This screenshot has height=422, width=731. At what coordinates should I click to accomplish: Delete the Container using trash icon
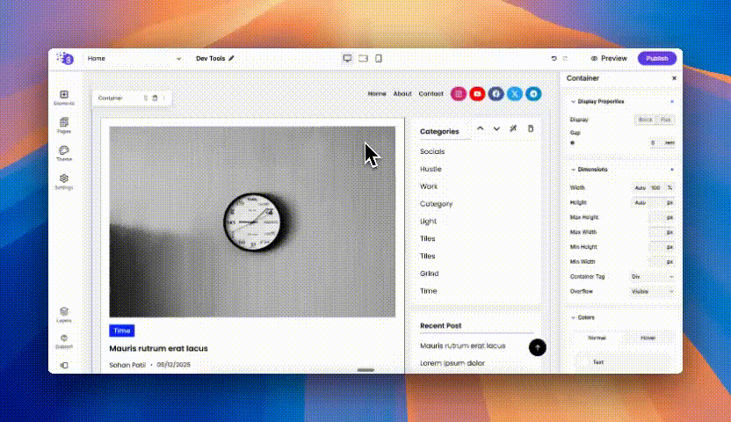[x=156, y=98]
